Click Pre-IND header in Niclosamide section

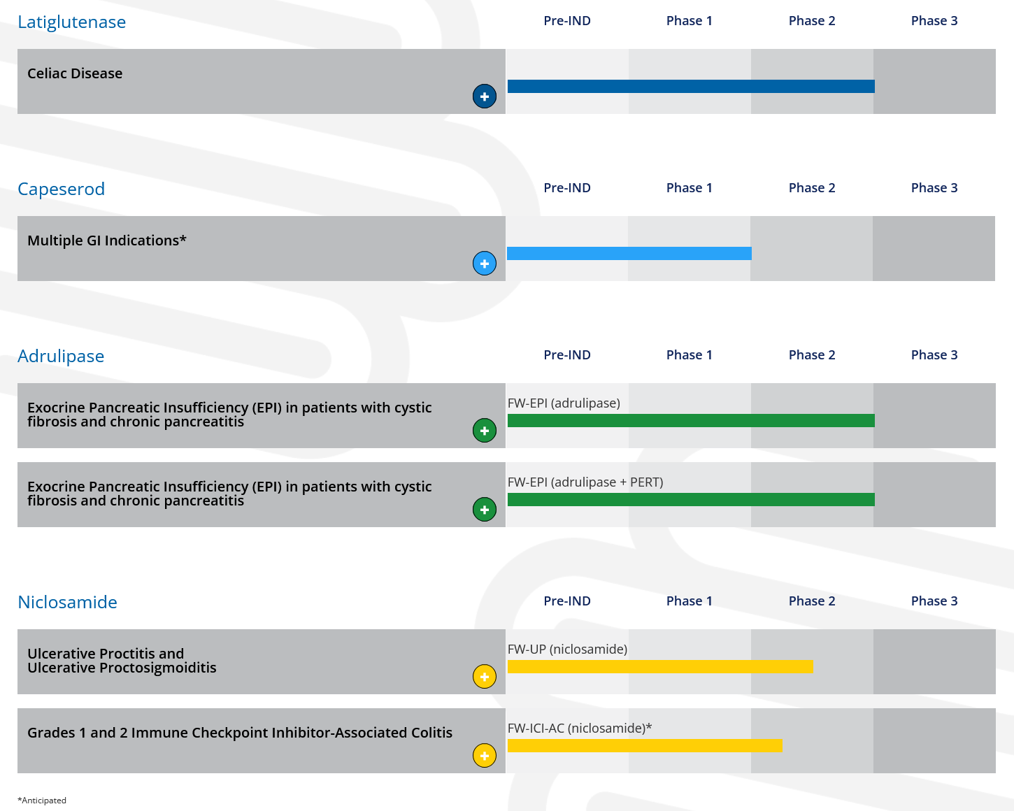click(567, 601)
